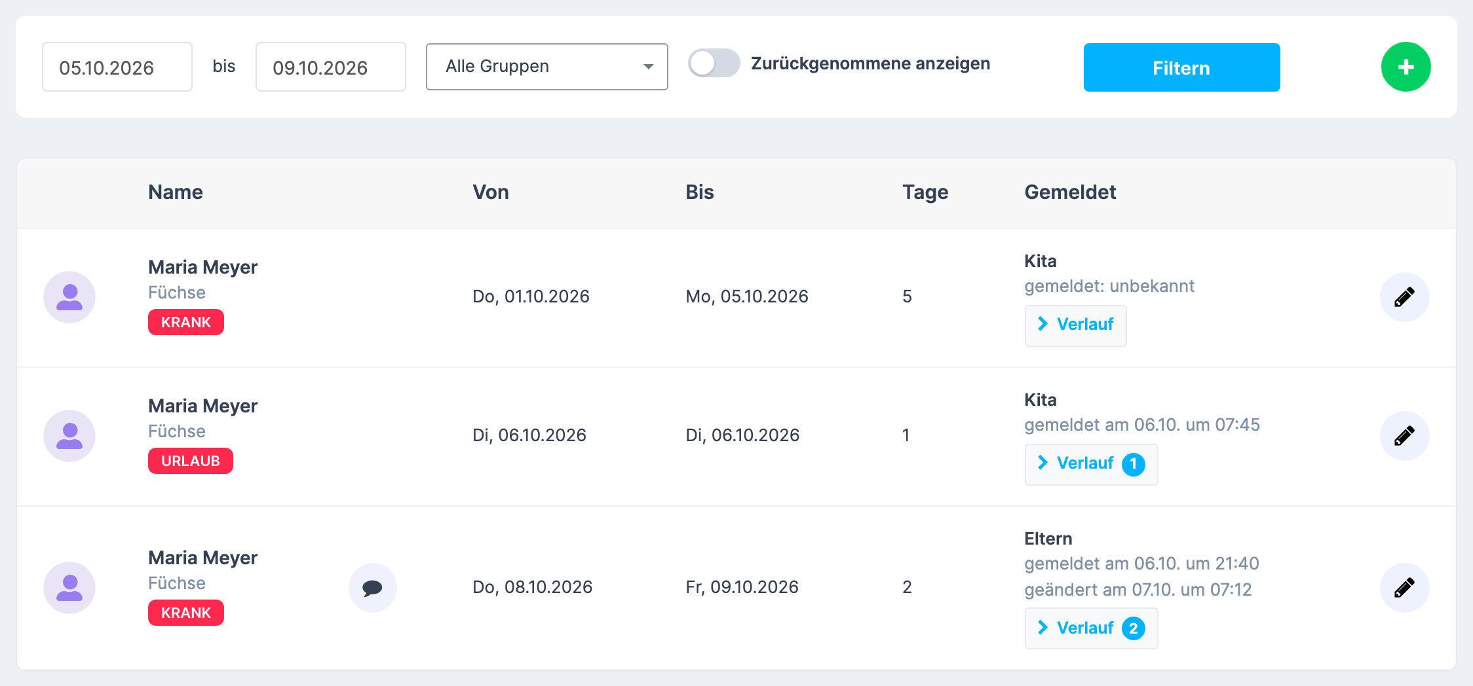Toggle Zurückgenommene anzeigen switch

pyautogui.click(x=714, y=63)
